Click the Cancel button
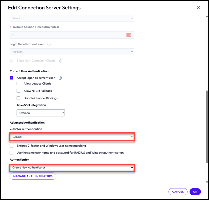 [x=178, y=192]
